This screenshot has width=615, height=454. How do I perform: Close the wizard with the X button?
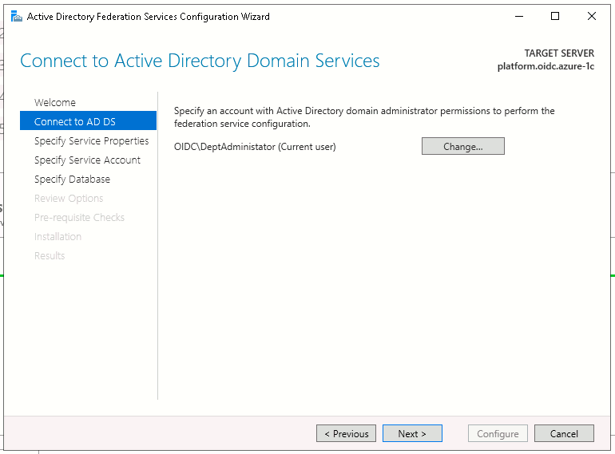click(x=592, y=16)
